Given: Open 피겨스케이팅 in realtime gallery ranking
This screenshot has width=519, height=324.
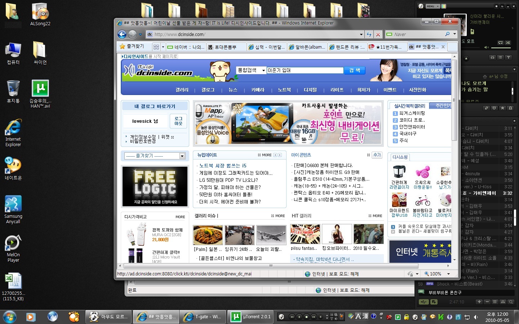Looking at the screenshot, I should pos(412,113).
